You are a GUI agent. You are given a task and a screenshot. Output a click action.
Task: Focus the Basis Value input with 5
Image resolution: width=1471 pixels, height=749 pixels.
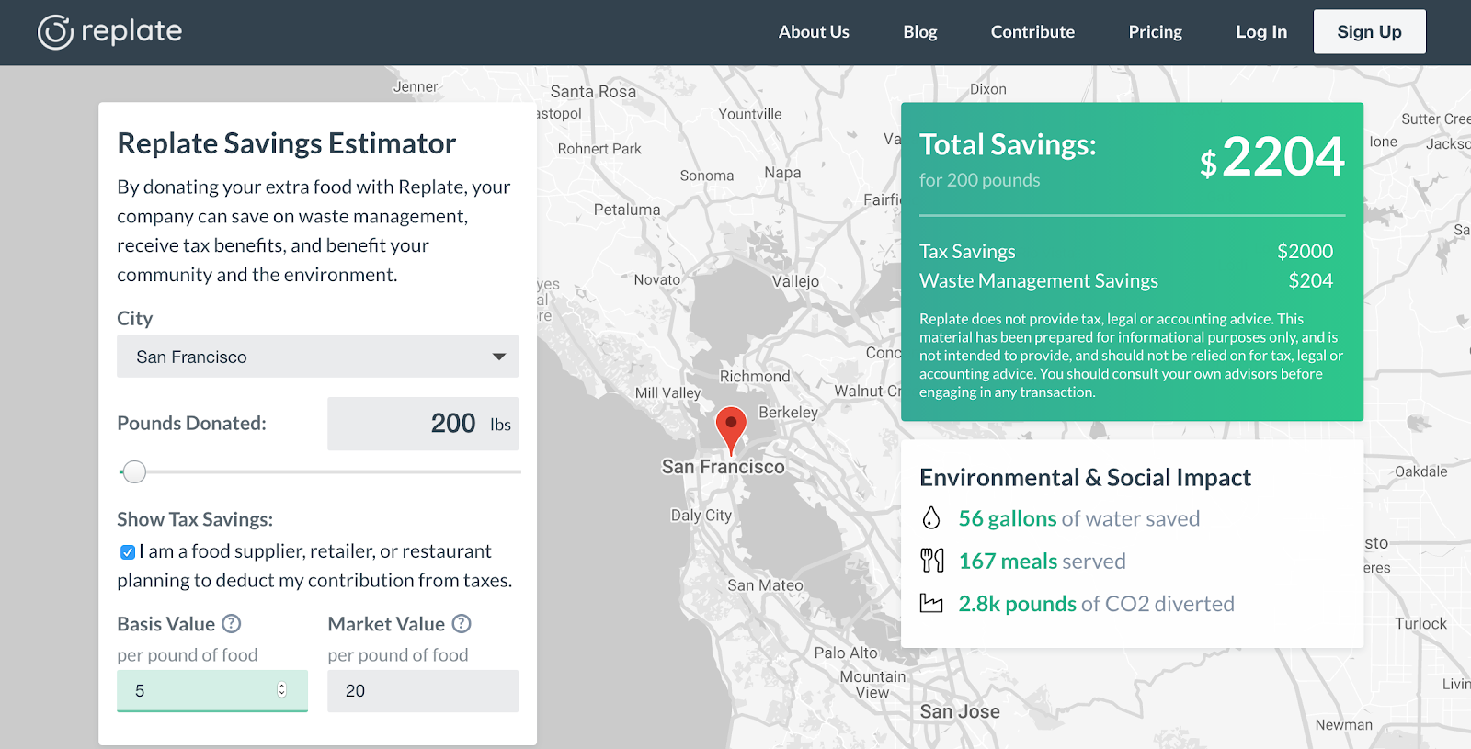coord(212,690)
